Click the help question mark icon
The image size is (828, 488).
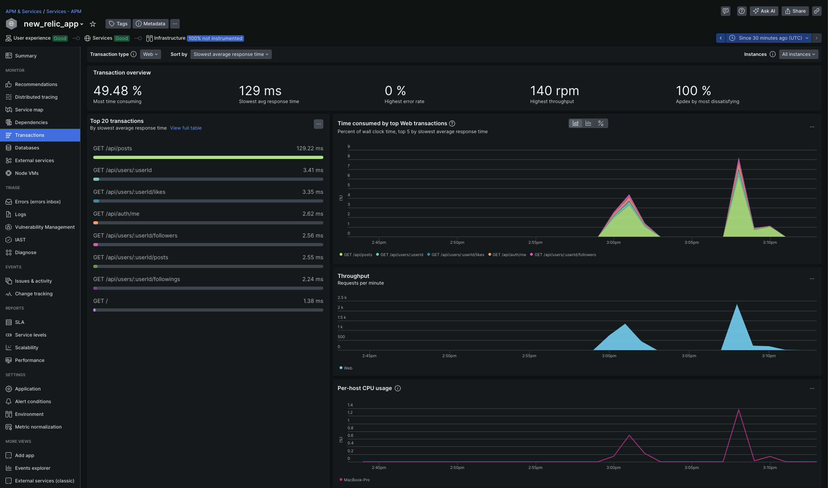click(742, 11)
